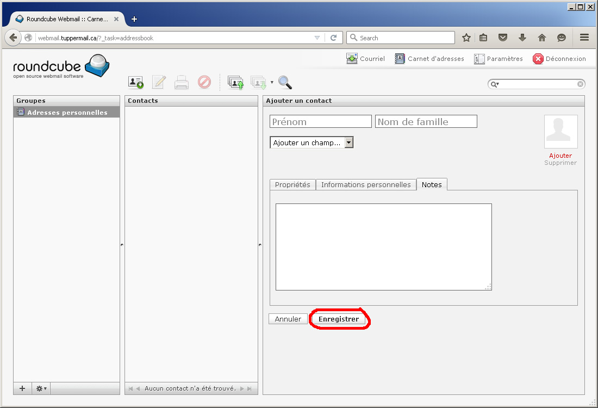Add a new group with plus icon
This screenshot has height=408, width=598.
(22, 388)
